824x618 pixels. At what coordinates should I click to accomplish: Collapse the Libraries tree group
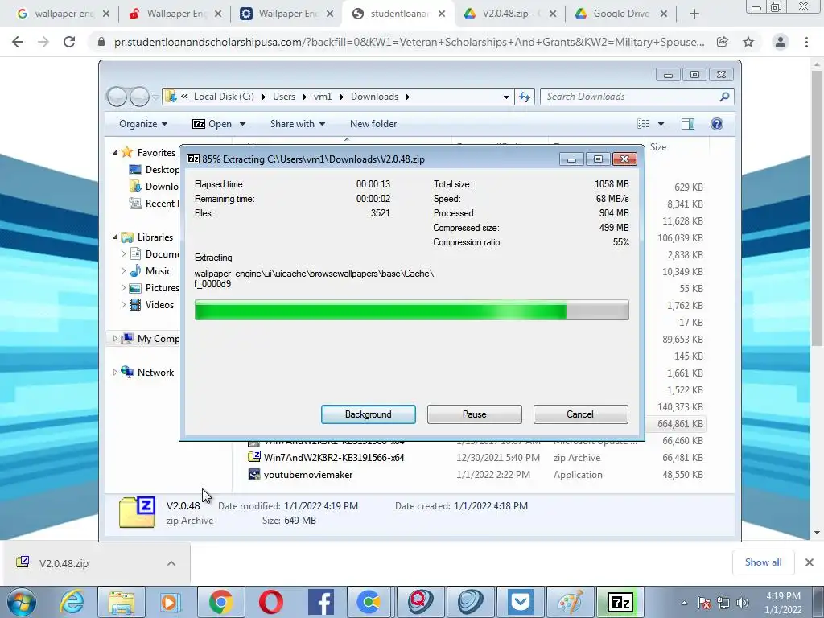[115, 237]
